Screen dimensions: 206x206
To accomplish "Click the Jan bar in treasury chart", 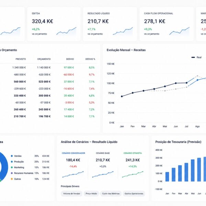I will pos(167,177).
